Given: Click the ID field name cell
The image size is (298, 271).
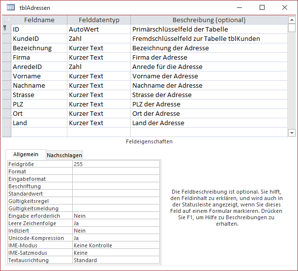Looking at the screenshot, I should coord(39,30).
